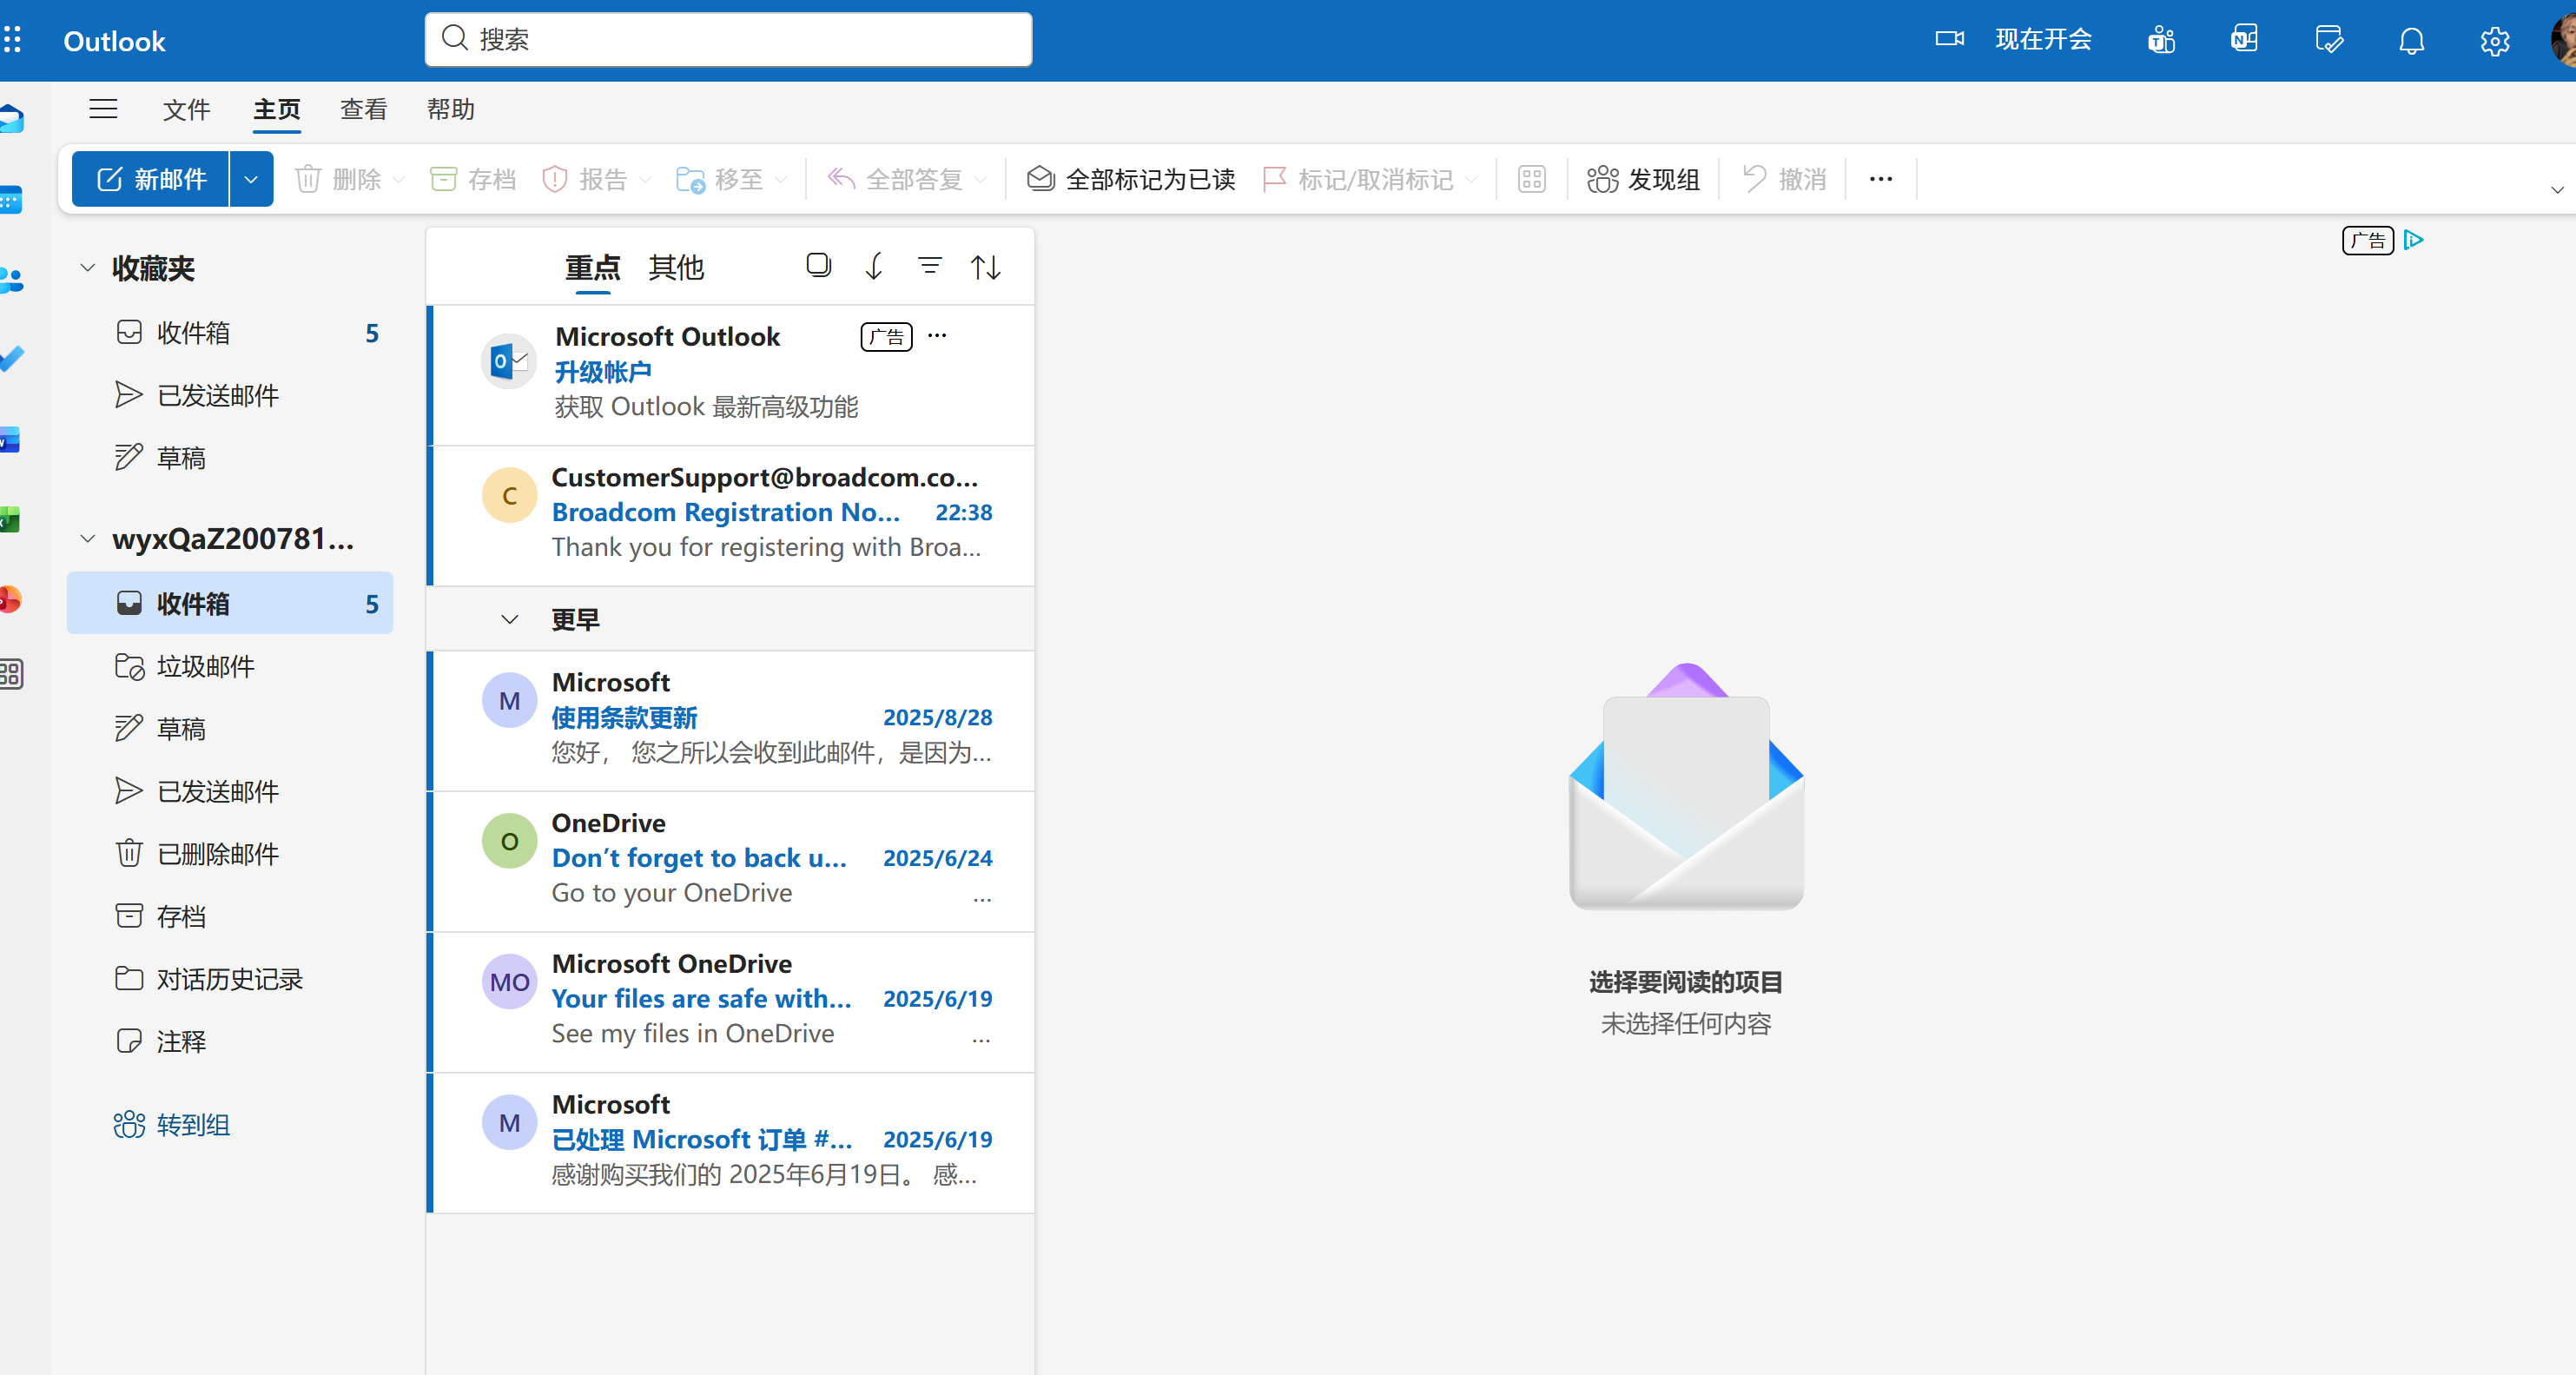Switch to the 主页 ribbon tab
The width and height of the screenshot is (2576, 1375).
pos(277,109)
